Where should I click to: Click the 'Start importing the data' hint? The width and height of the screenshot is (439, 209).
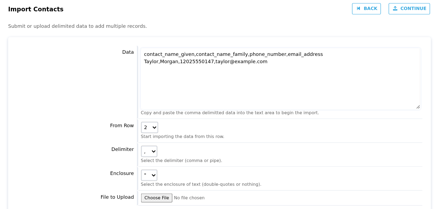pyautogui.click(x=182, y=137)
